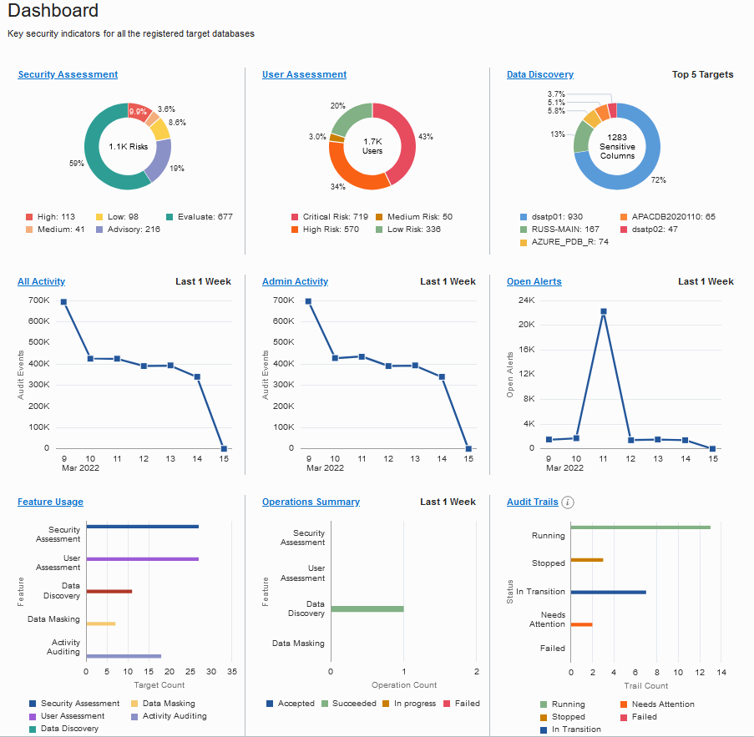Open the User Assessment report

(304, 74)
